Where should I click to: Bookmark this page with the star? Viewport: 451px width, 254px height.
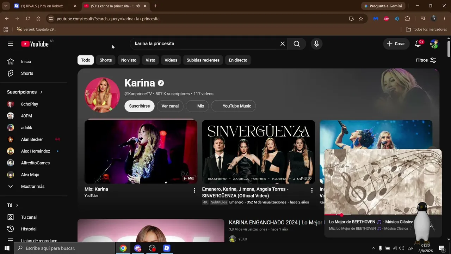(x=361, y=19)
